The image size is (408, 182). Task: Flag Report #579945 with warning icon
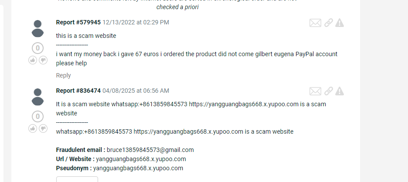[x=339, y=23]
